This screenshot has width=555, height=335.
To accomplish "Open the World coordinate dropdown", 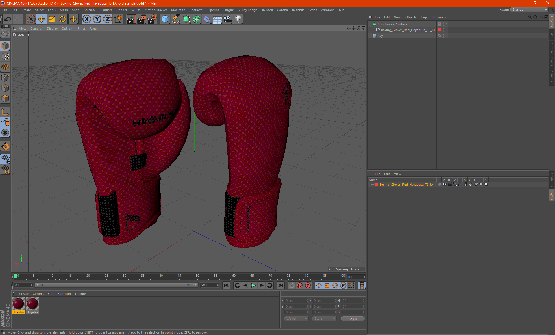I will [x=296, y=319].
